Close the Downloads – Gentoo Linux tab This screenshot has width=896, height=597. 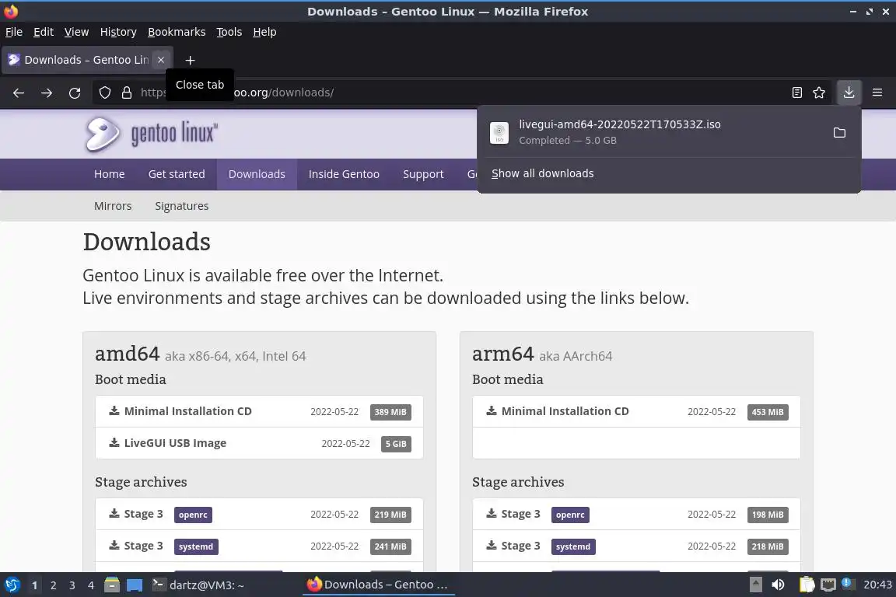click(x=161, y=60)
